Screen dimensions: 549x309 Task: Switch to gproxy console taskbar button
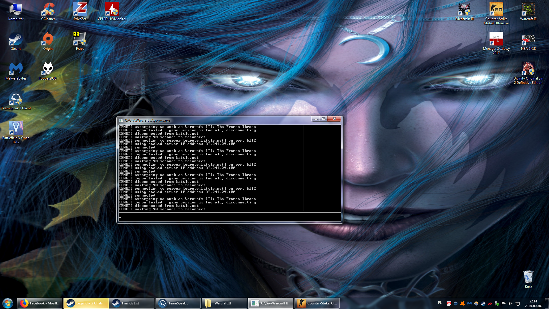(271, 303)
